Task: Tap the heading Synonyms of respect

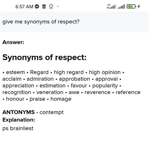Action: pos(44,57)
